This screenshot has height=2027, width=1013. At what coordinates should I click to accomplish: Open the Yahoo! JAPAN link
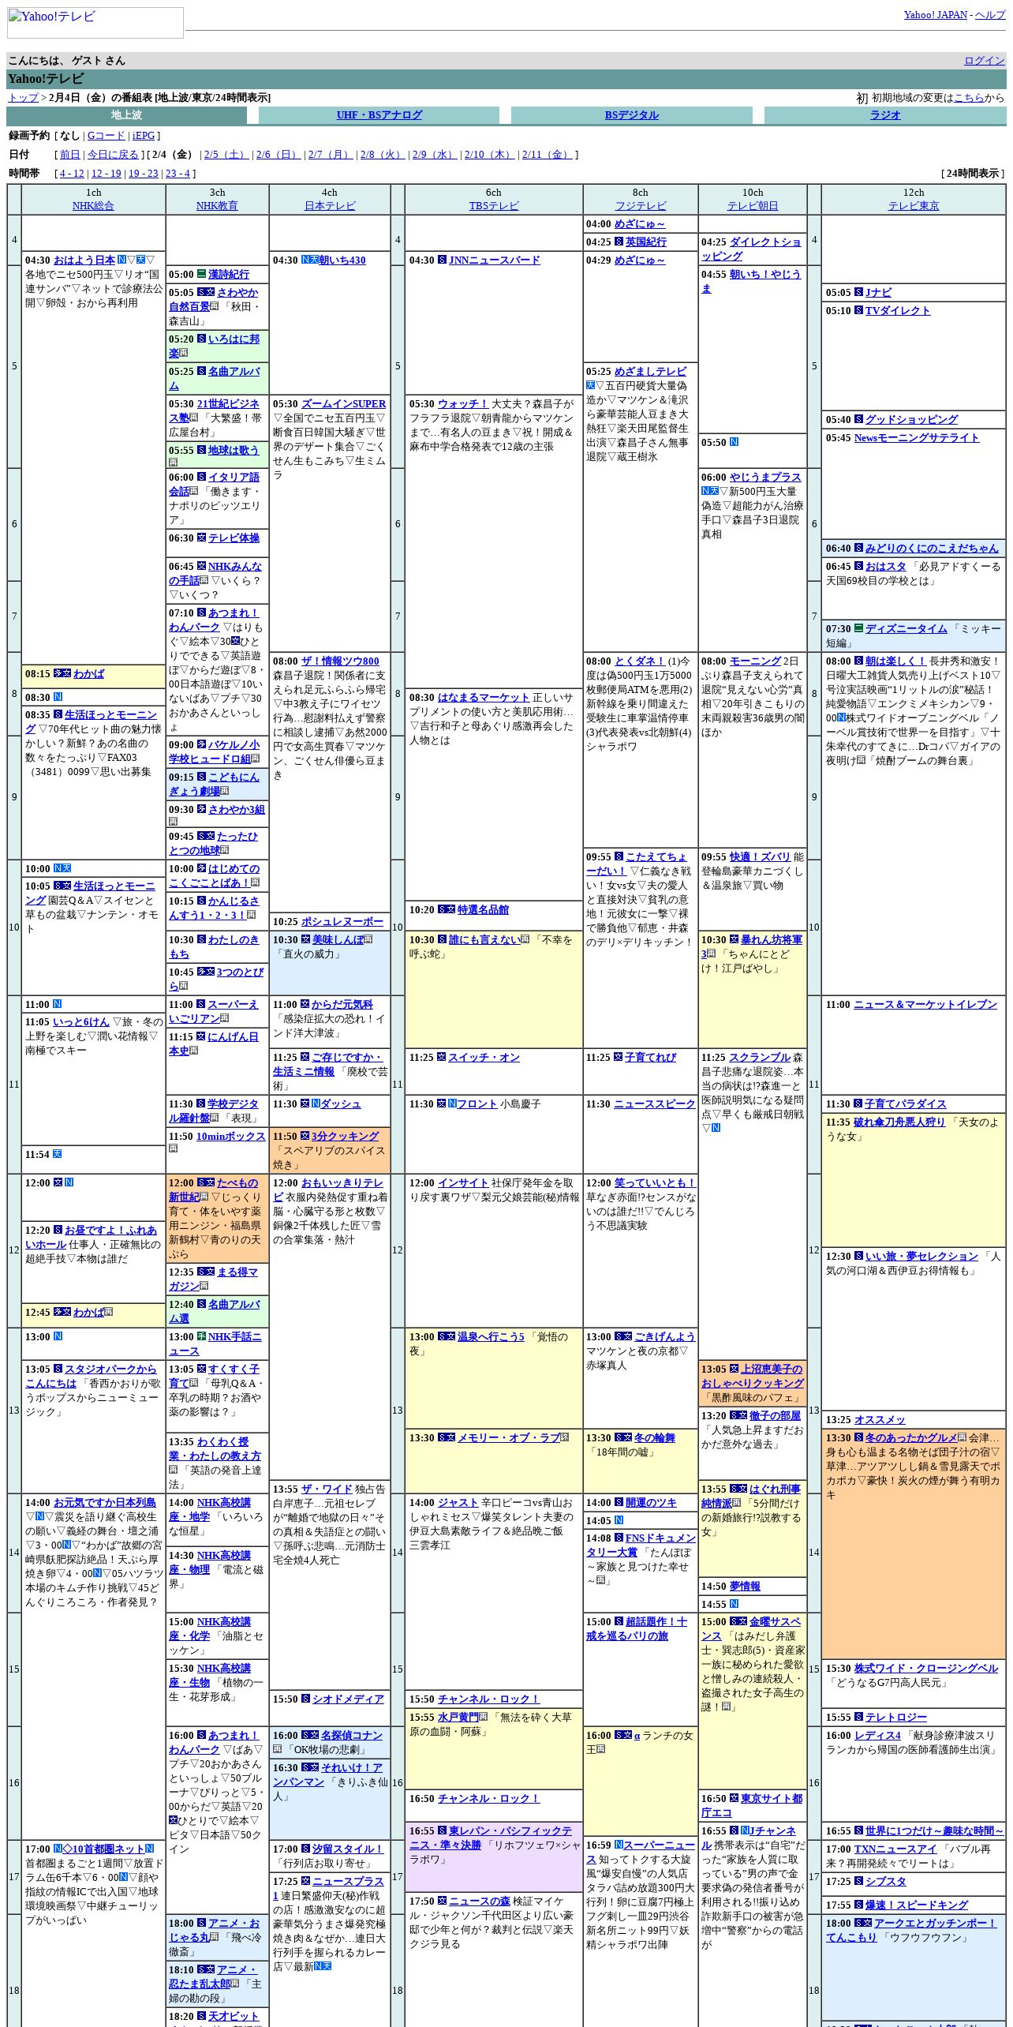point(935,15)
